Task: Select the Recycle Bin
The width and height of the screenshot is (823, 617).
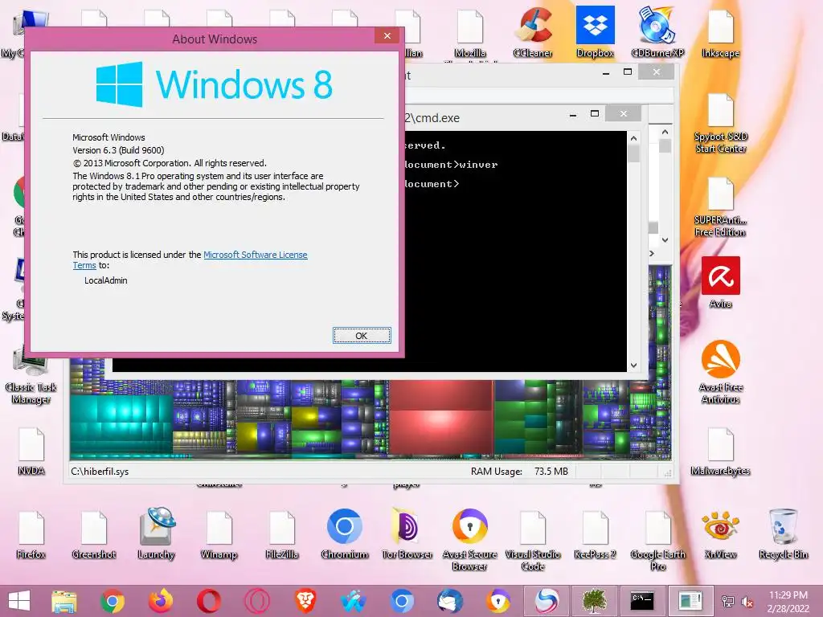Action: coord(783,533)
